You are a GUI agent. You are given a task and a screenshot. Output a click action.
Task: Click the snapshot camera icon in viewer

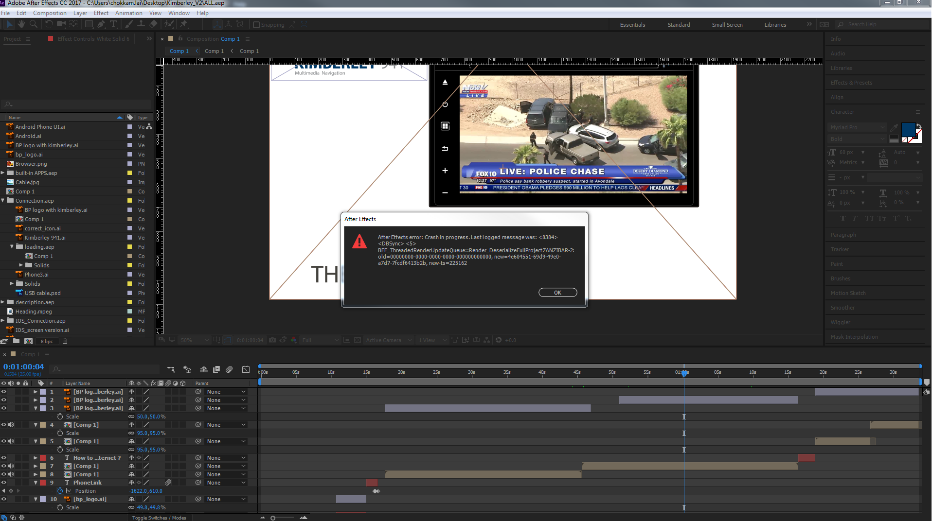pyautogui.click(x=272, y=340)
